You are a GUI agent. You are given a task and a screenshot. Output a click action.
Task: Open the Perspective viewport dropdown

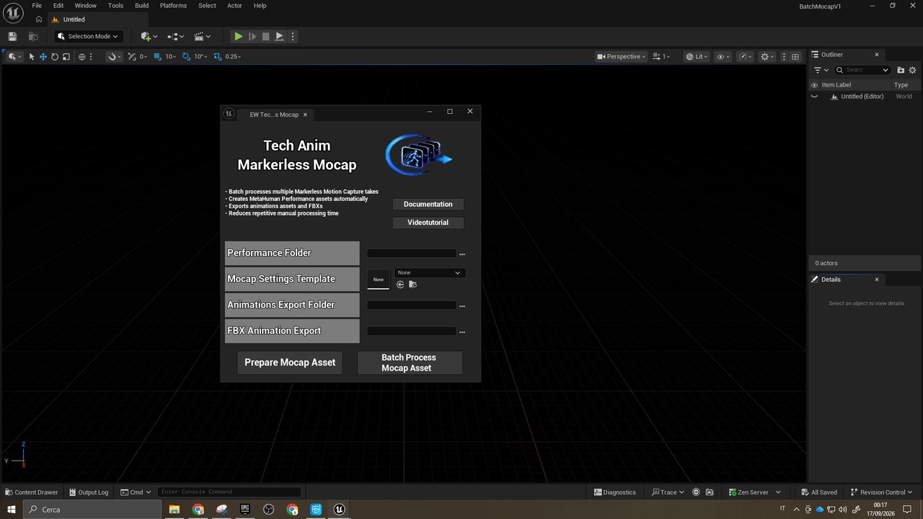tap(621, 56)
